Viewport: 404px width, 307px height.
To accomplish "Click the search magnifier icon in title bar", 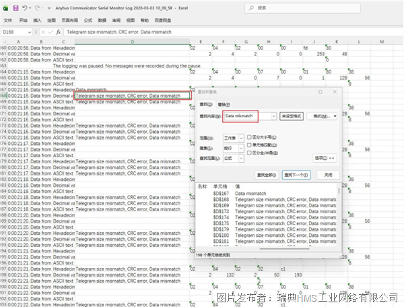I will coord(251,8).
